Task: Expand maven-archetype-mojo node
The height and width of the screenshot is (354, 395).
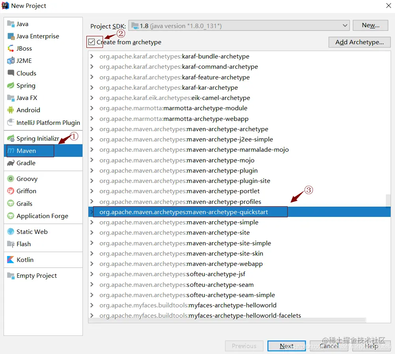Action: point(92,160)
